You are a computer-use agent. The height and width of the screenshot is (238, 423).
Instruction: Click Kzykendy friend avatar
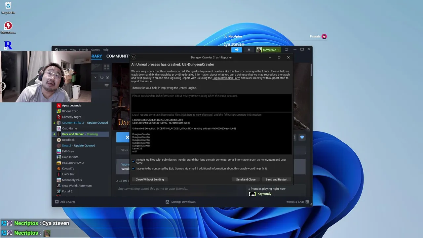click(252, 194)
